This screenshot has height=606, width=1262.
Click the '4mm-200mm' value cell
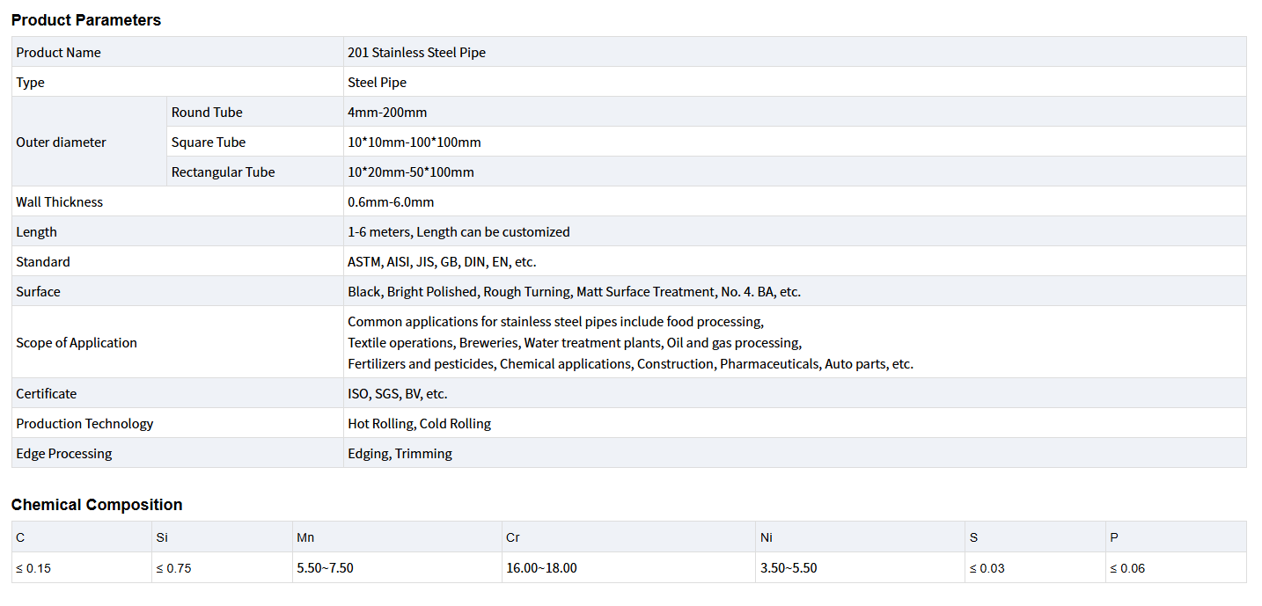pos(387,113)
